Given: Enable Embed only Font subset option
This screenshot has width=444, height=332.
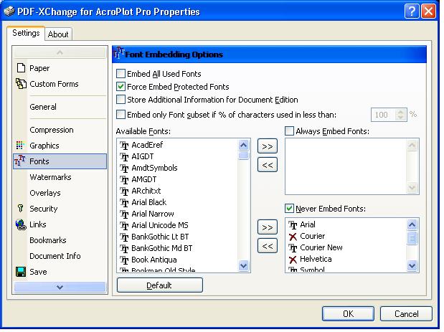Looking at the screenshot, I should point(121,115).
